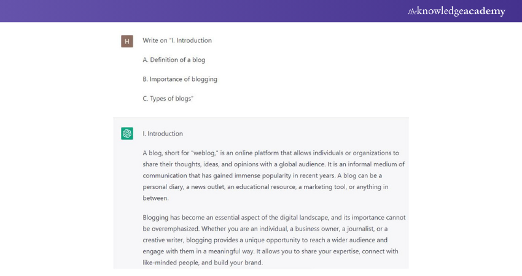This screenshot has height=276, width=522.
Task: Select the 'A. Definition of a blog' line
Action: point(174,59)
